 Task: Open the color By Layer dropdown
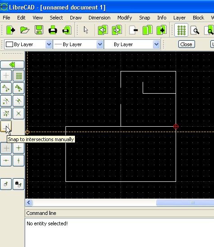[x=28, y=44]
